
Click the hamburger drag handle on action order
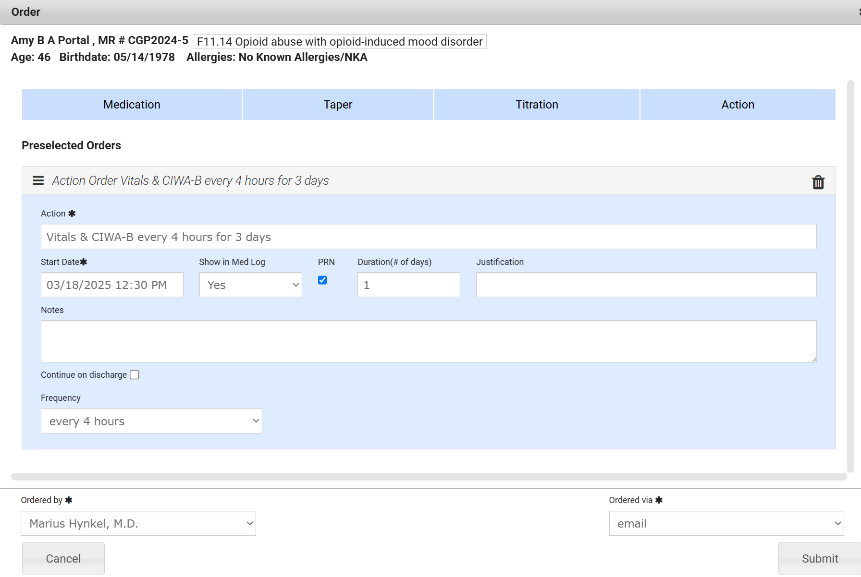[38, 180]
